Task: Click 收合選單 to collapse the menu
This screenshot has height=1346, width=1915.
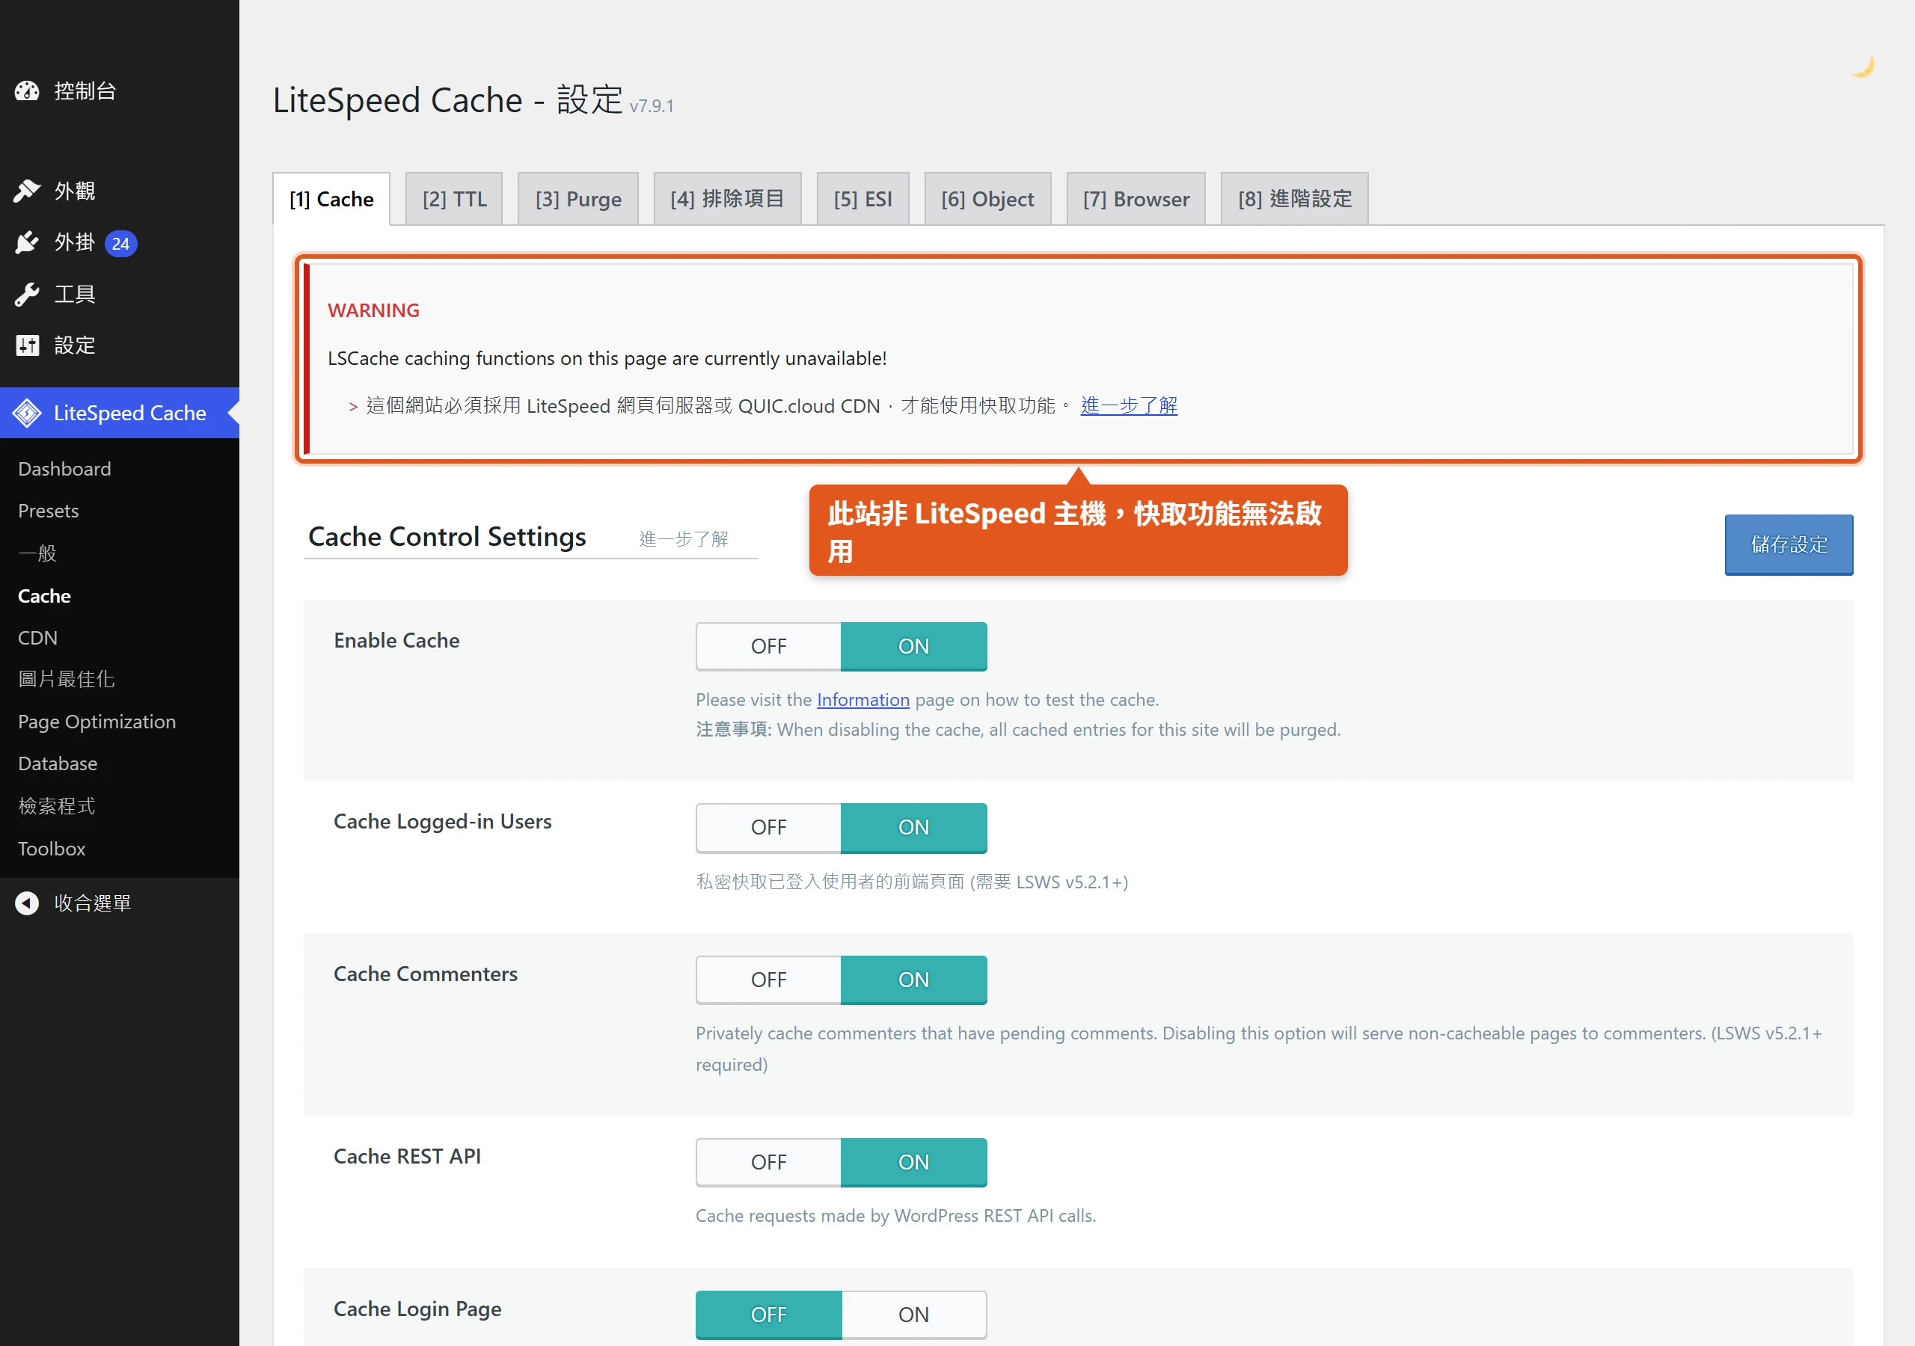Action: click(119, 903)
